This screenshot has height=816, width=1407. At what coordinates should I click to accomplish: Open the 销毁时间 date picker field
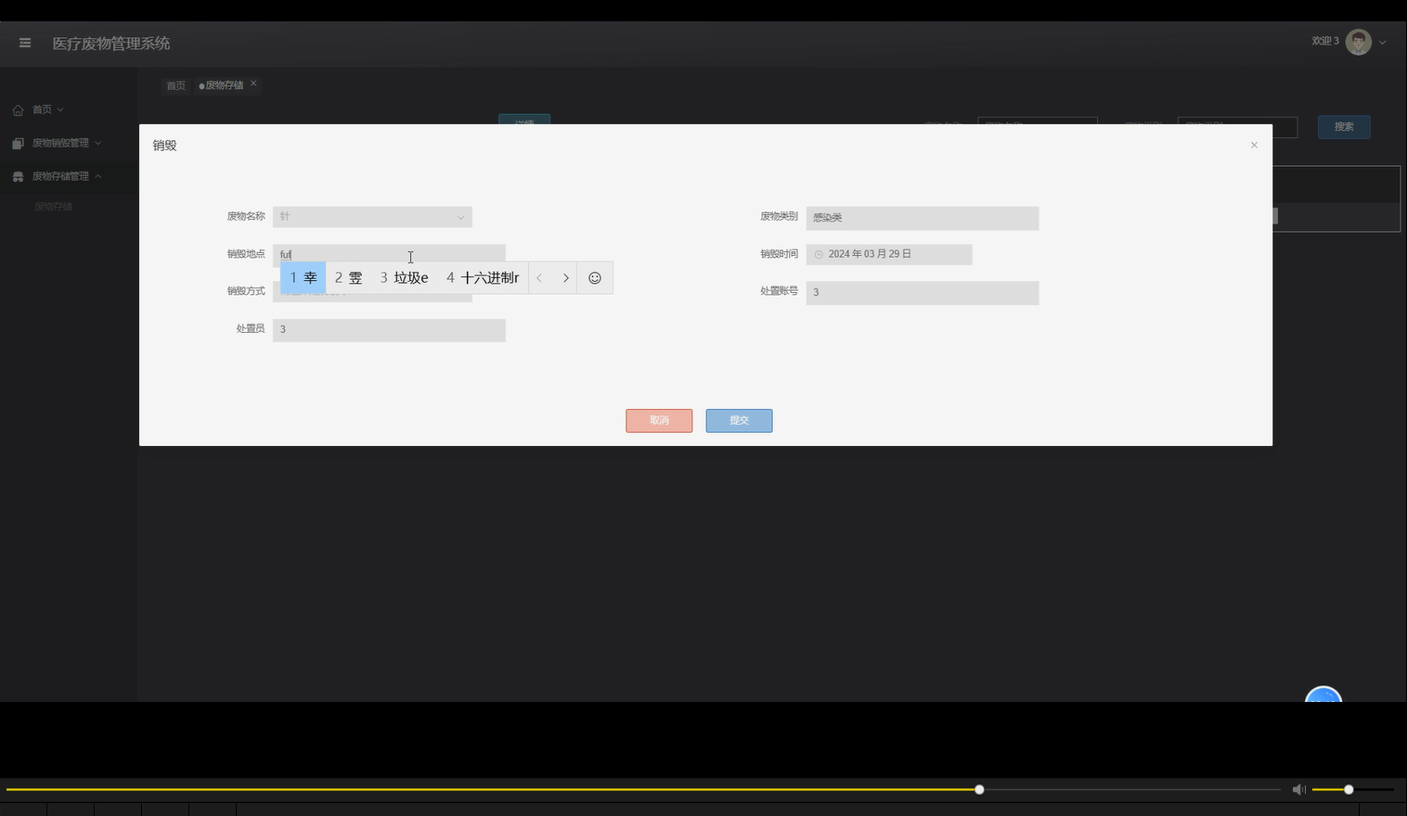pos(889,254)
